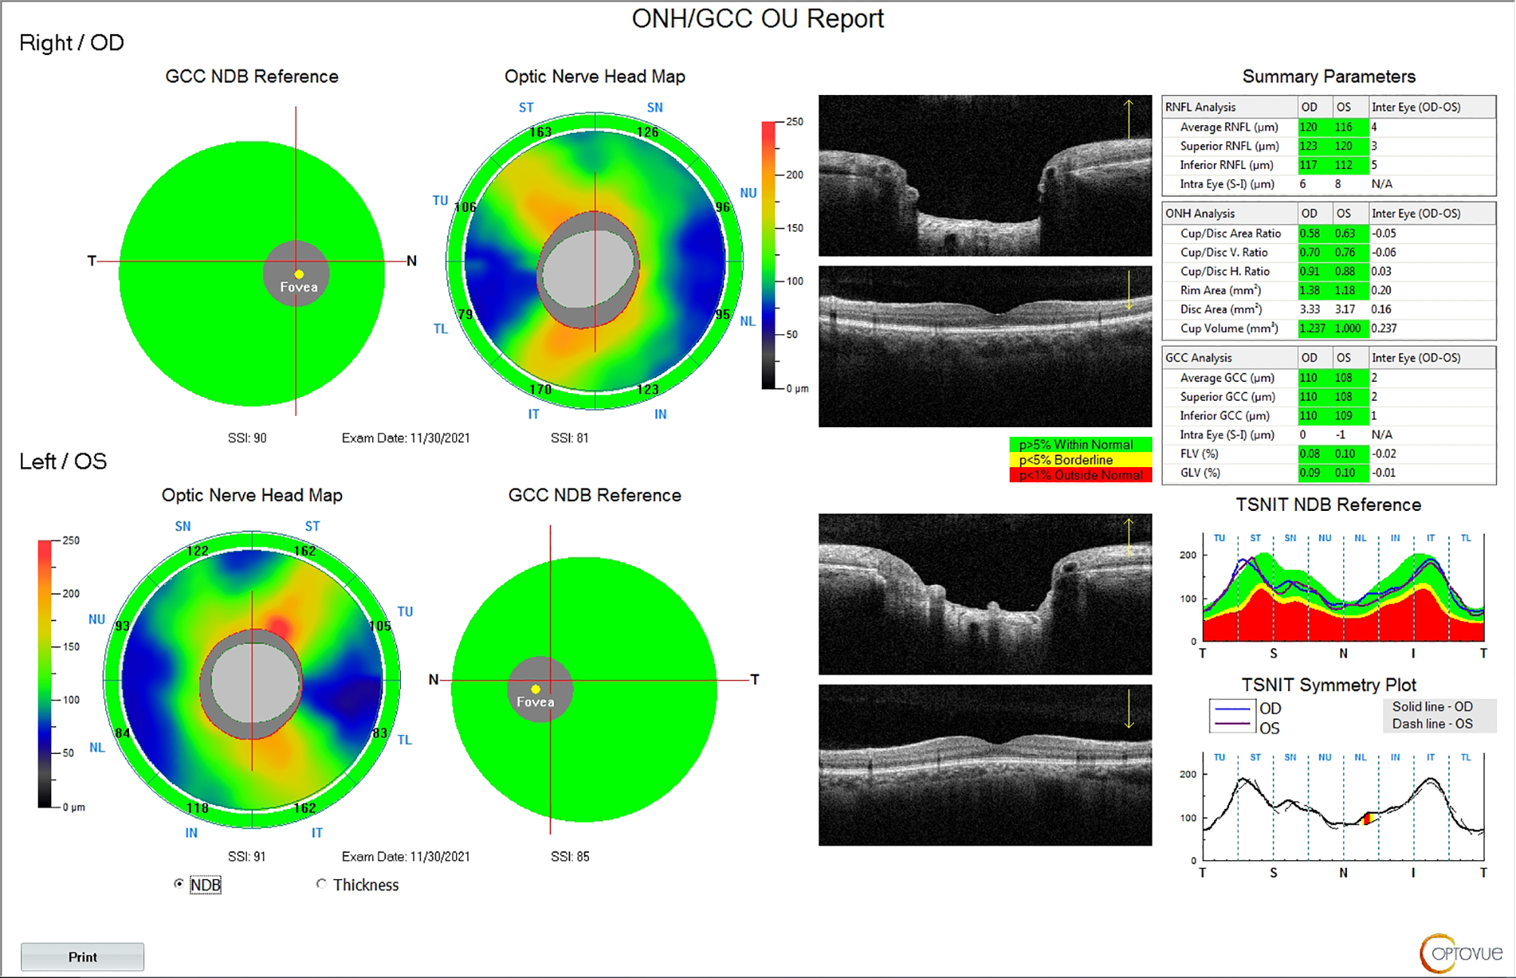Click the 'Dash line - OS' legend label

[1432, 723]
